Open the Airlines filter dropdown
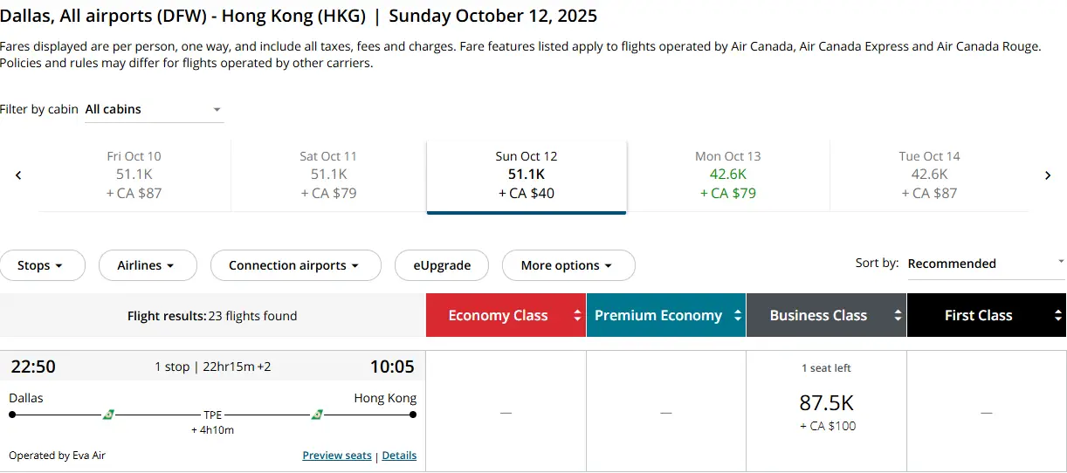1067x473 pixels. tap(148, 265)
